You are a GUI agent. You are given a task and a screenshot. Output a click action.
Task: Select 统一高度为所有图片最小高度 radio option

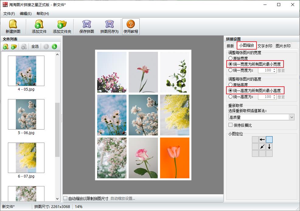[x=231, y=90]
